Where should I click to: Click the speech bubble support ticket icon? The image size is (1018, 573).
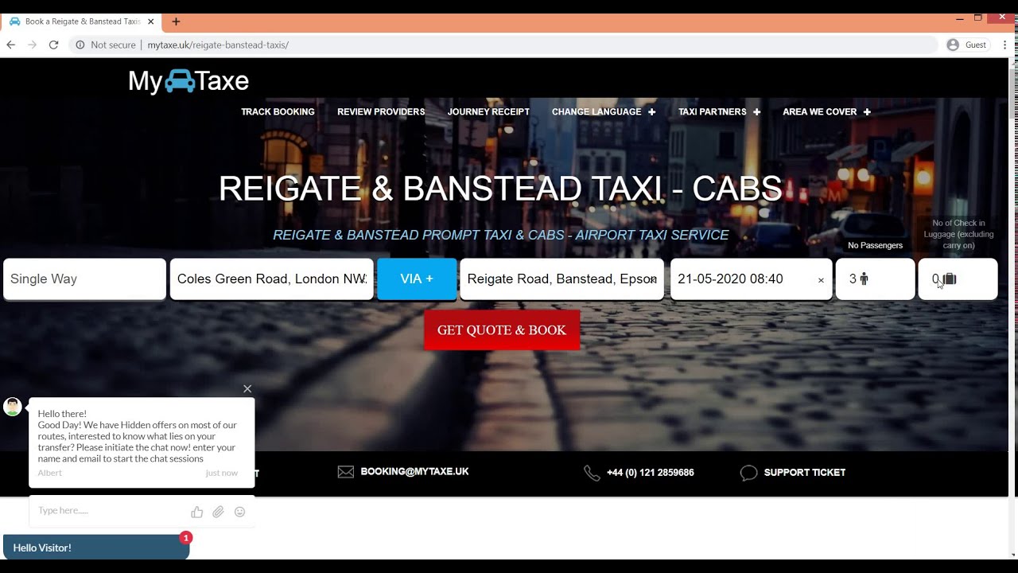pos(748,473)
